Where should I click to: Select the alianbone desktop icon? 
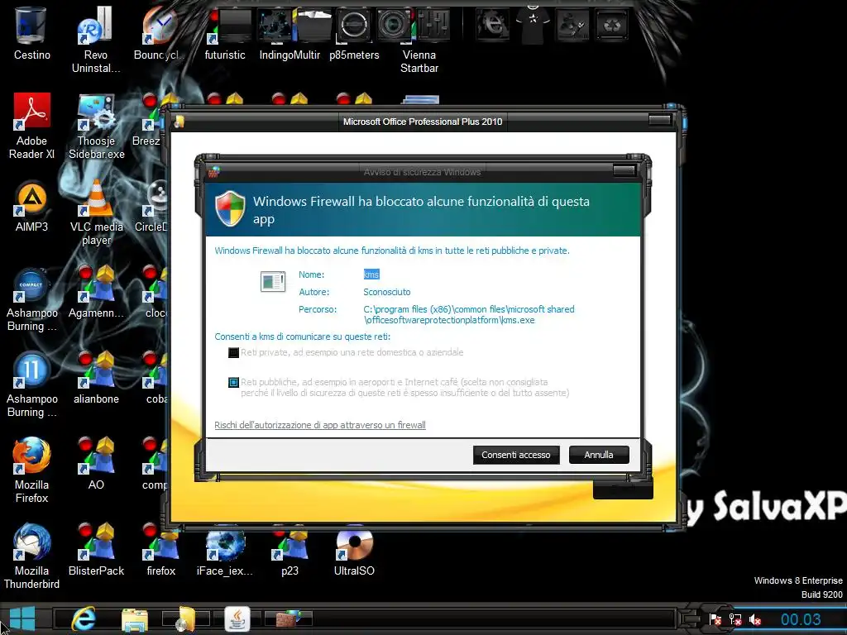(96, 377)
